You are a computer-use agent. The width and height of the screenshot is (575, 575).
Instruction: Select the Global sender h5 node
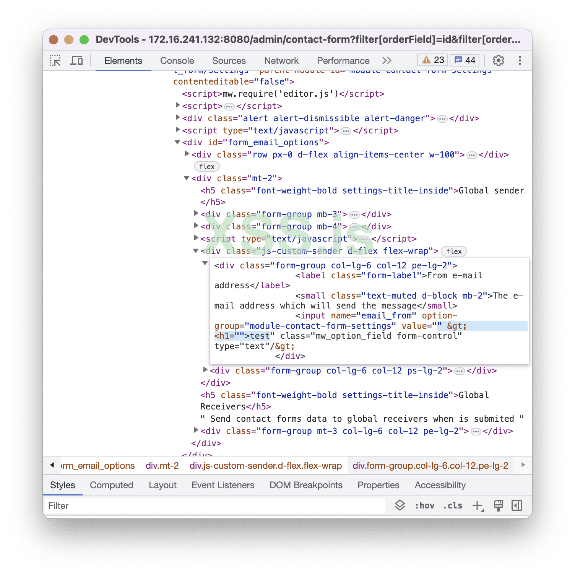click(362, 196)
